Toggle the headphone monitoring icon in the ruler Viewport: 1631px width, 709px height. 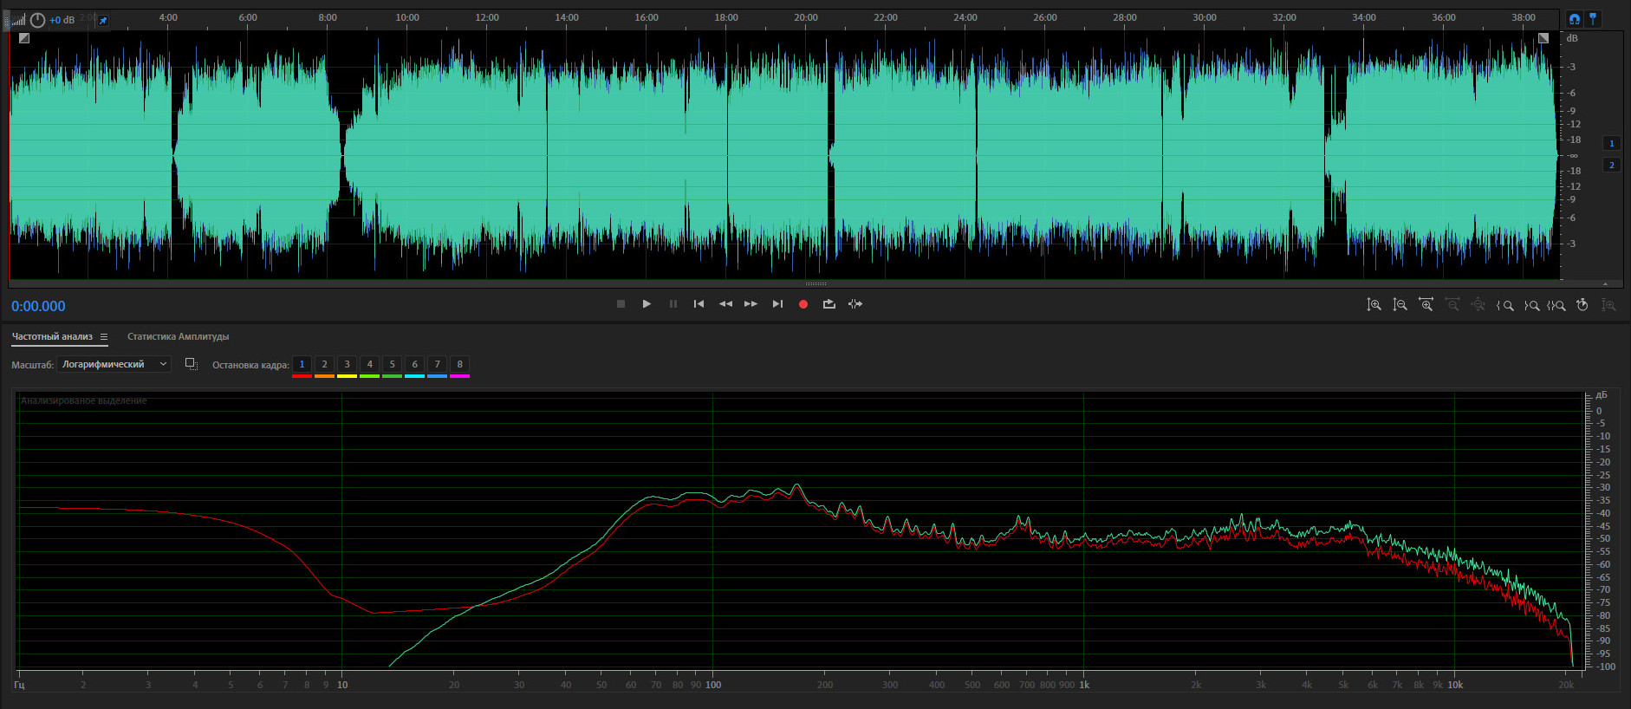(1575, 19)
